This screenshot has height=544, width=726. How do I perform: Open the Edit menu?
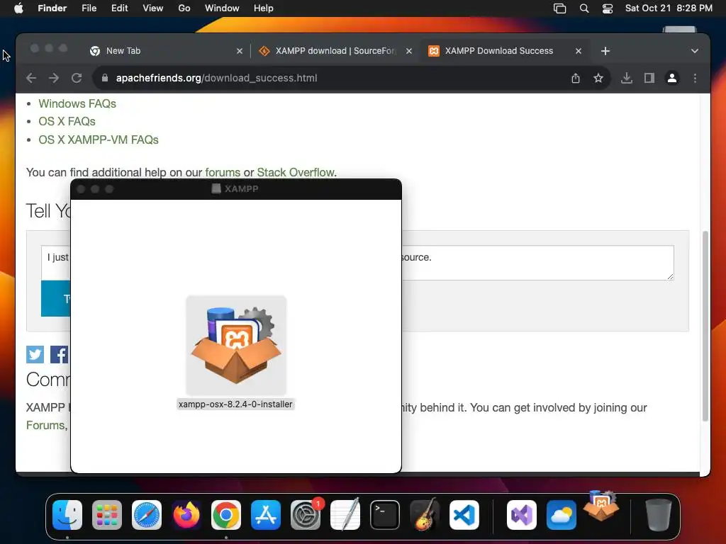tap(119, 8)
